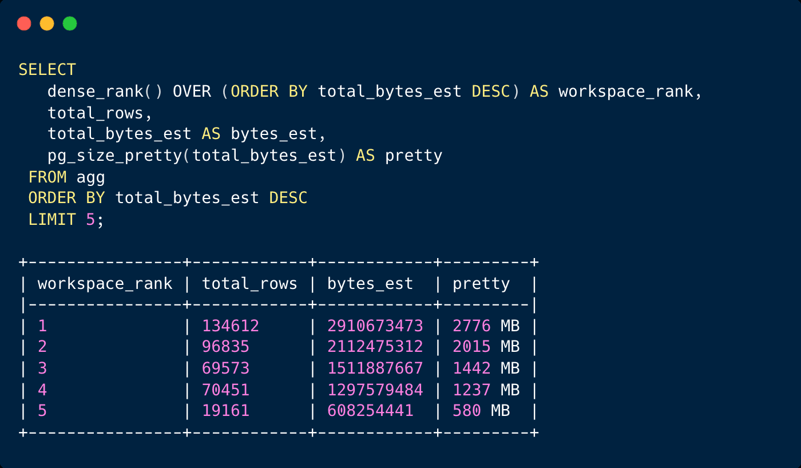The width and height of the screenshot is (801, 468).
Task: Select the SELECT keyword in the query
Action: pyautogui.click(x=47, y=69)
